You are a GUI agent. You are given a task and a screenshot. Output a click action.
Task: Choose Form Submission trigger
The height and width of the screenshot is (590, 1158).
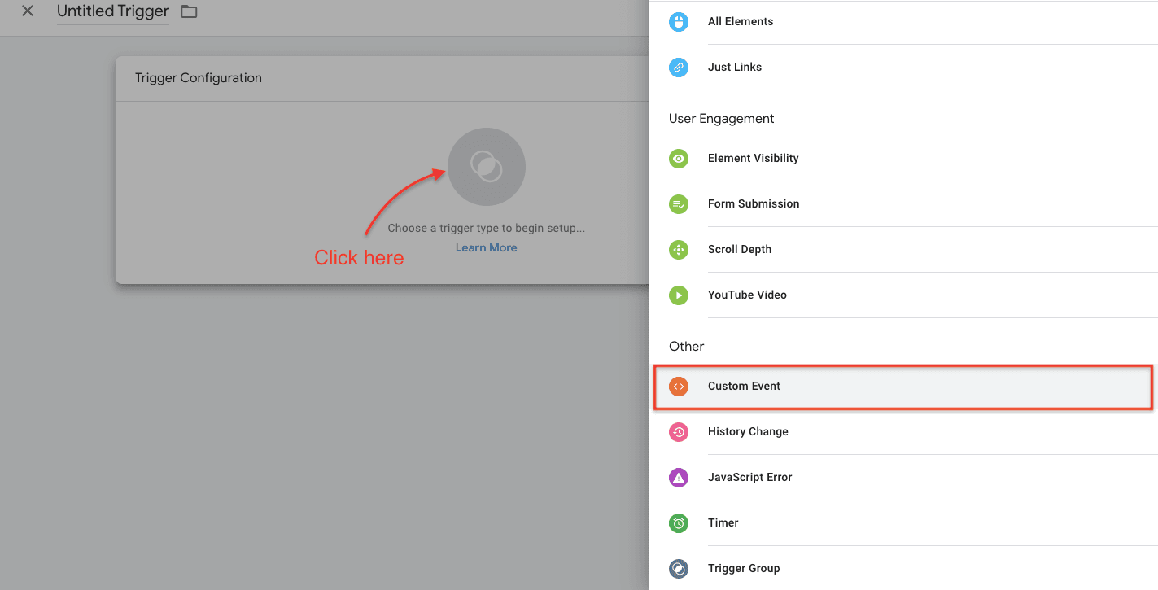click(x=903, y=204)
